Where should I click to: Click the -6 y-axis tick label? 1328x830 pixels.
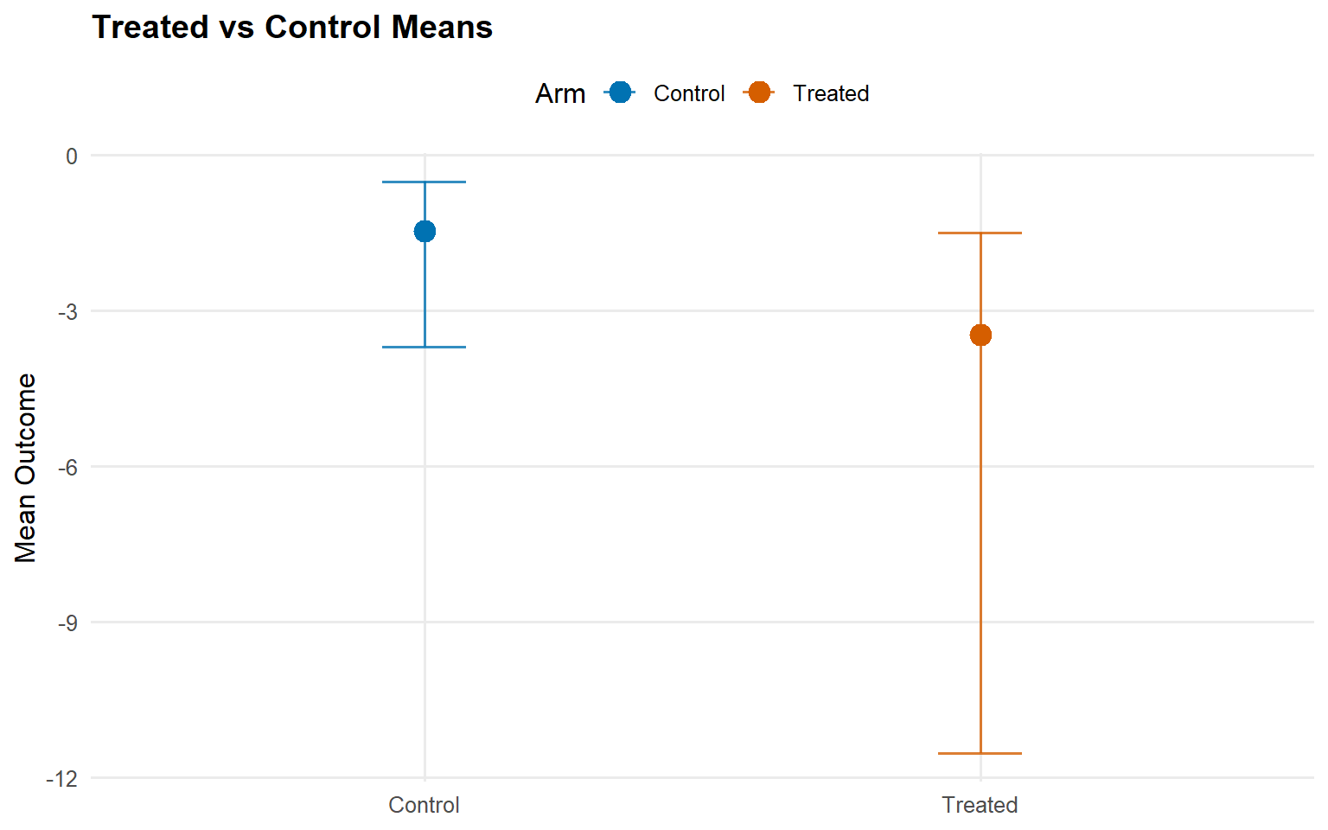(x=67, y=468)
